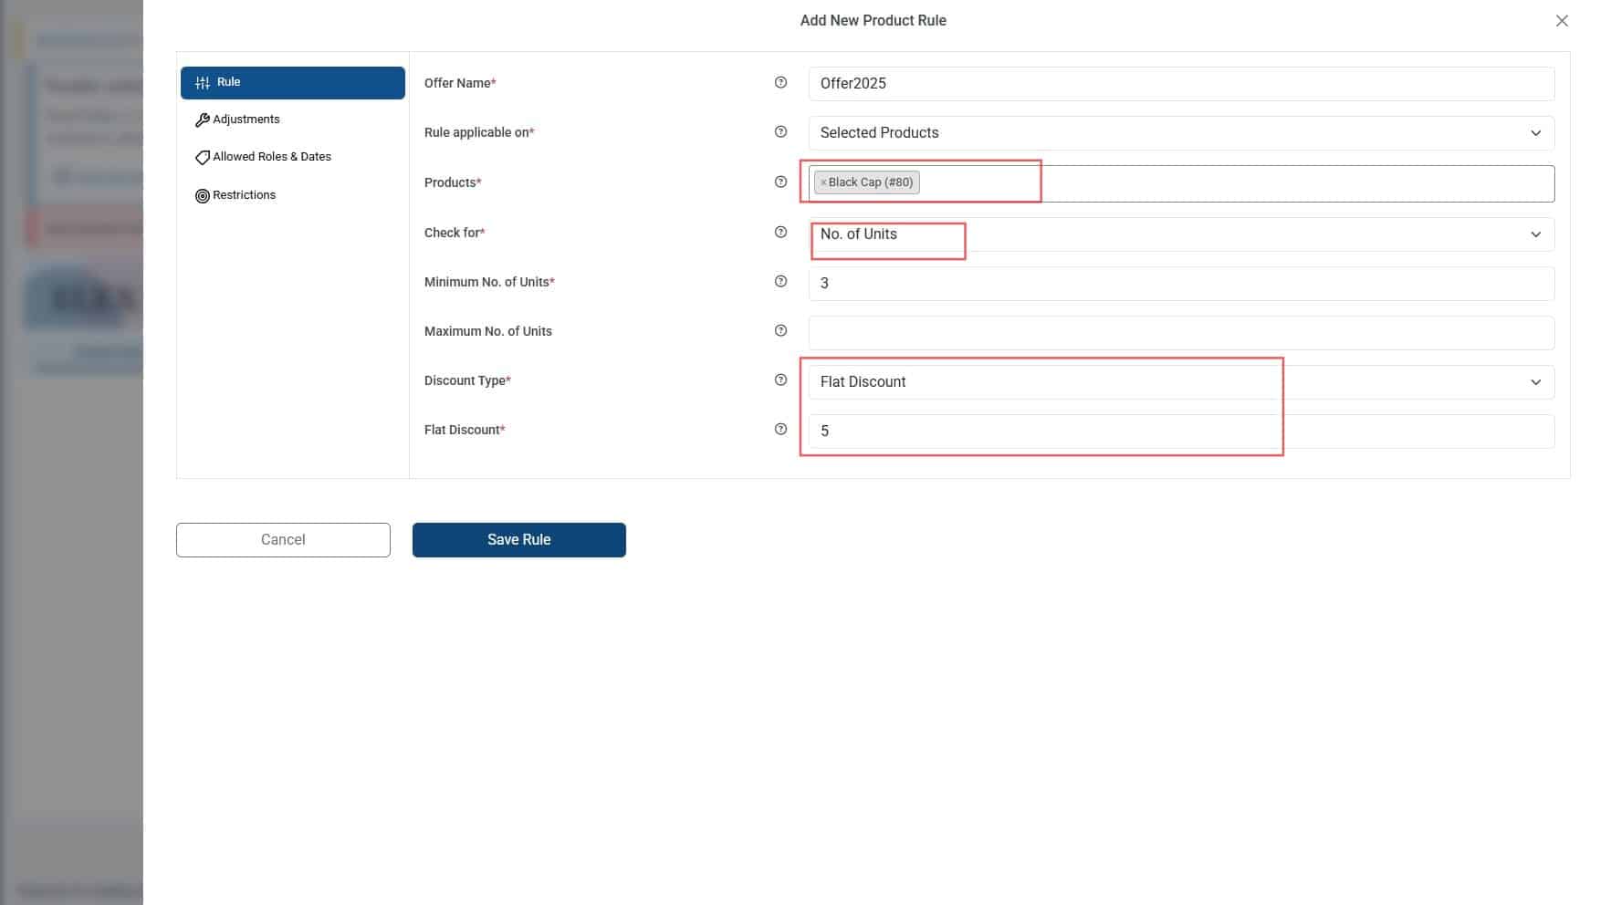Close the Add New Product Rule dialog
1600x905 pixels.
pyautogui.click(x=1561, y=21)
